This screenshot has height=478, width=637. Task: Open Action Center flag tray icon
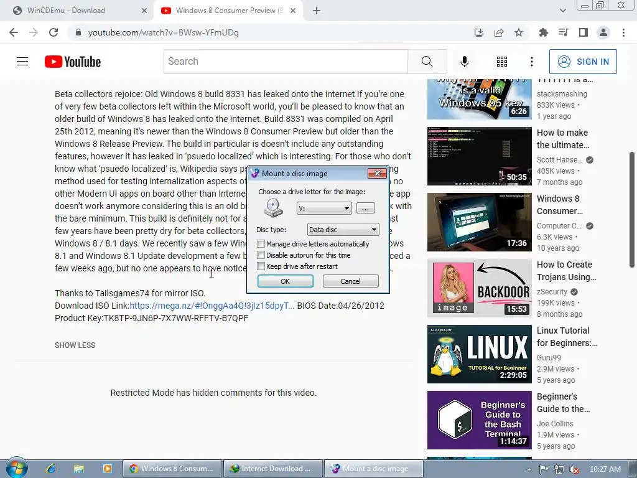[x=544, y=469]
